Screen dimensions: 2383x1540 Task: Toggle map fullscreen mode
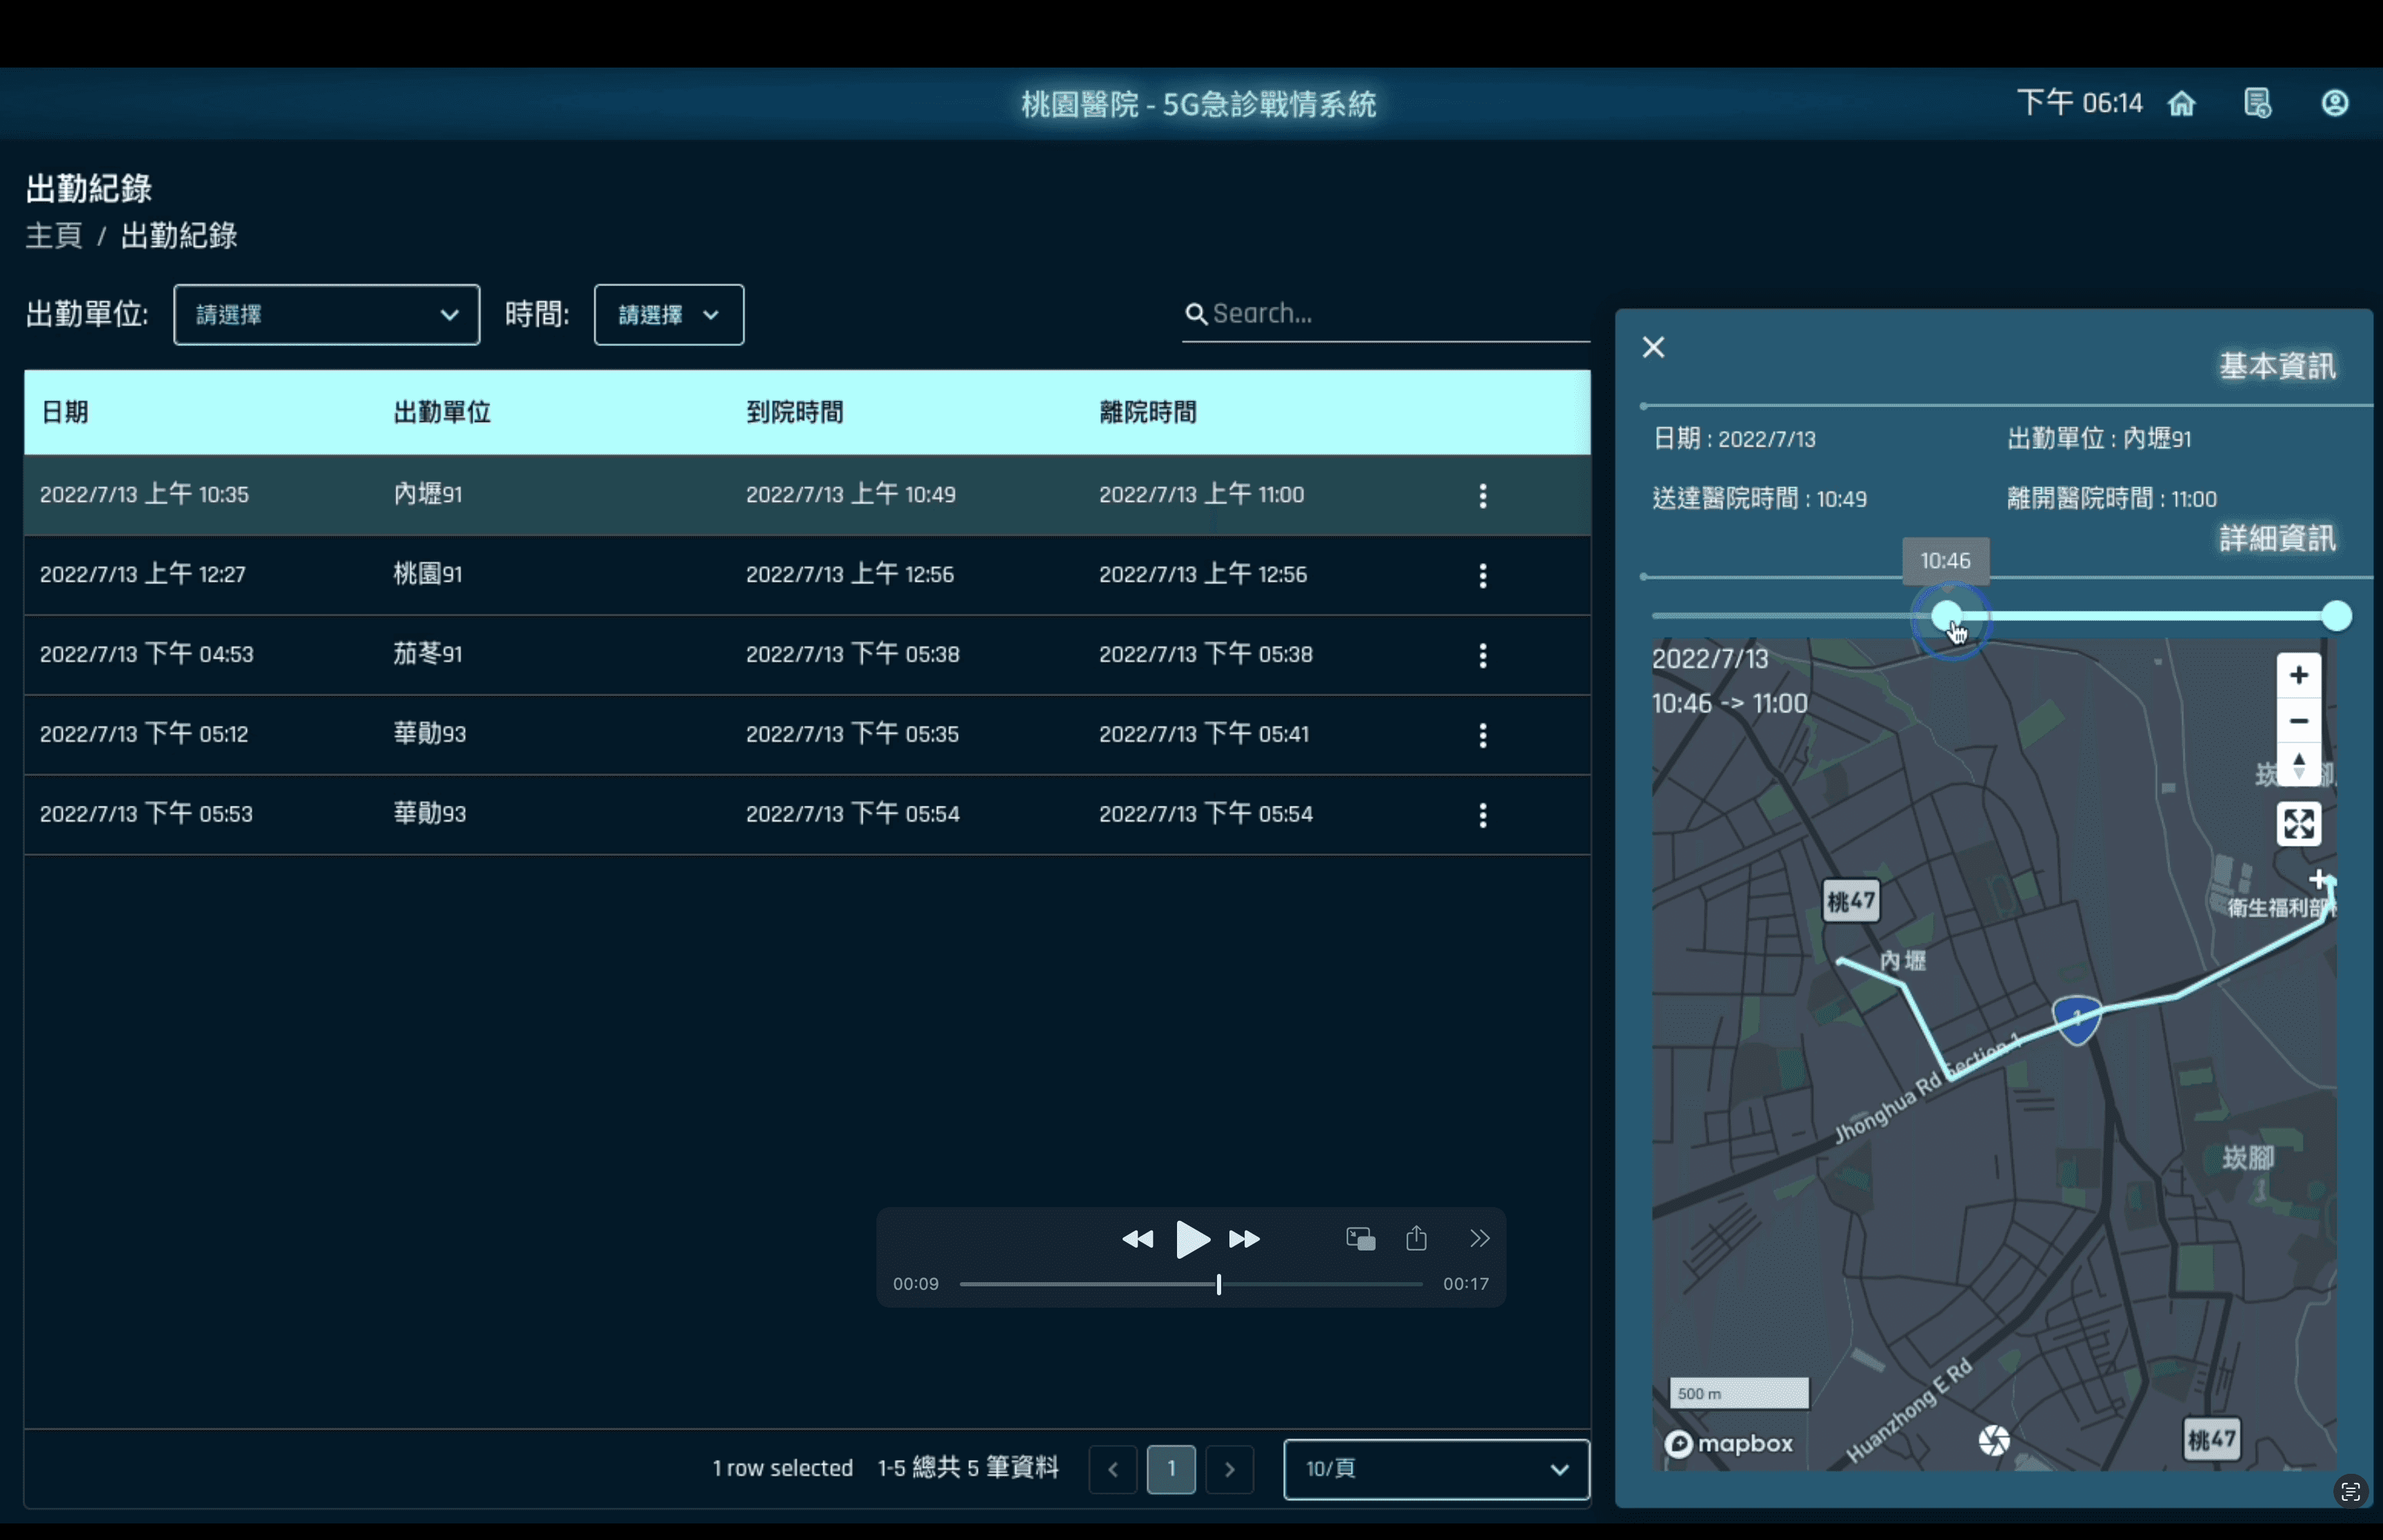point(2298,824)
